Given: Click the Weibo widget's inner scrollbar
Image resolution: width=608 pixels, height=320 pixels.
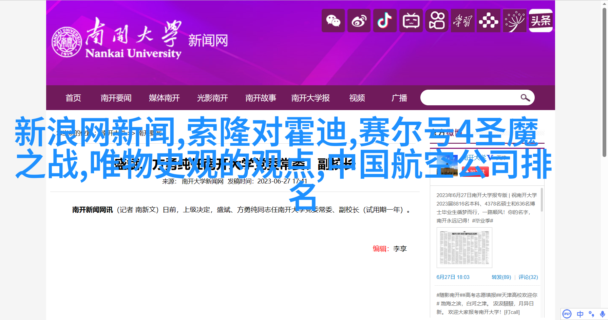Looking at the screenshot, I should pos(542,200).
